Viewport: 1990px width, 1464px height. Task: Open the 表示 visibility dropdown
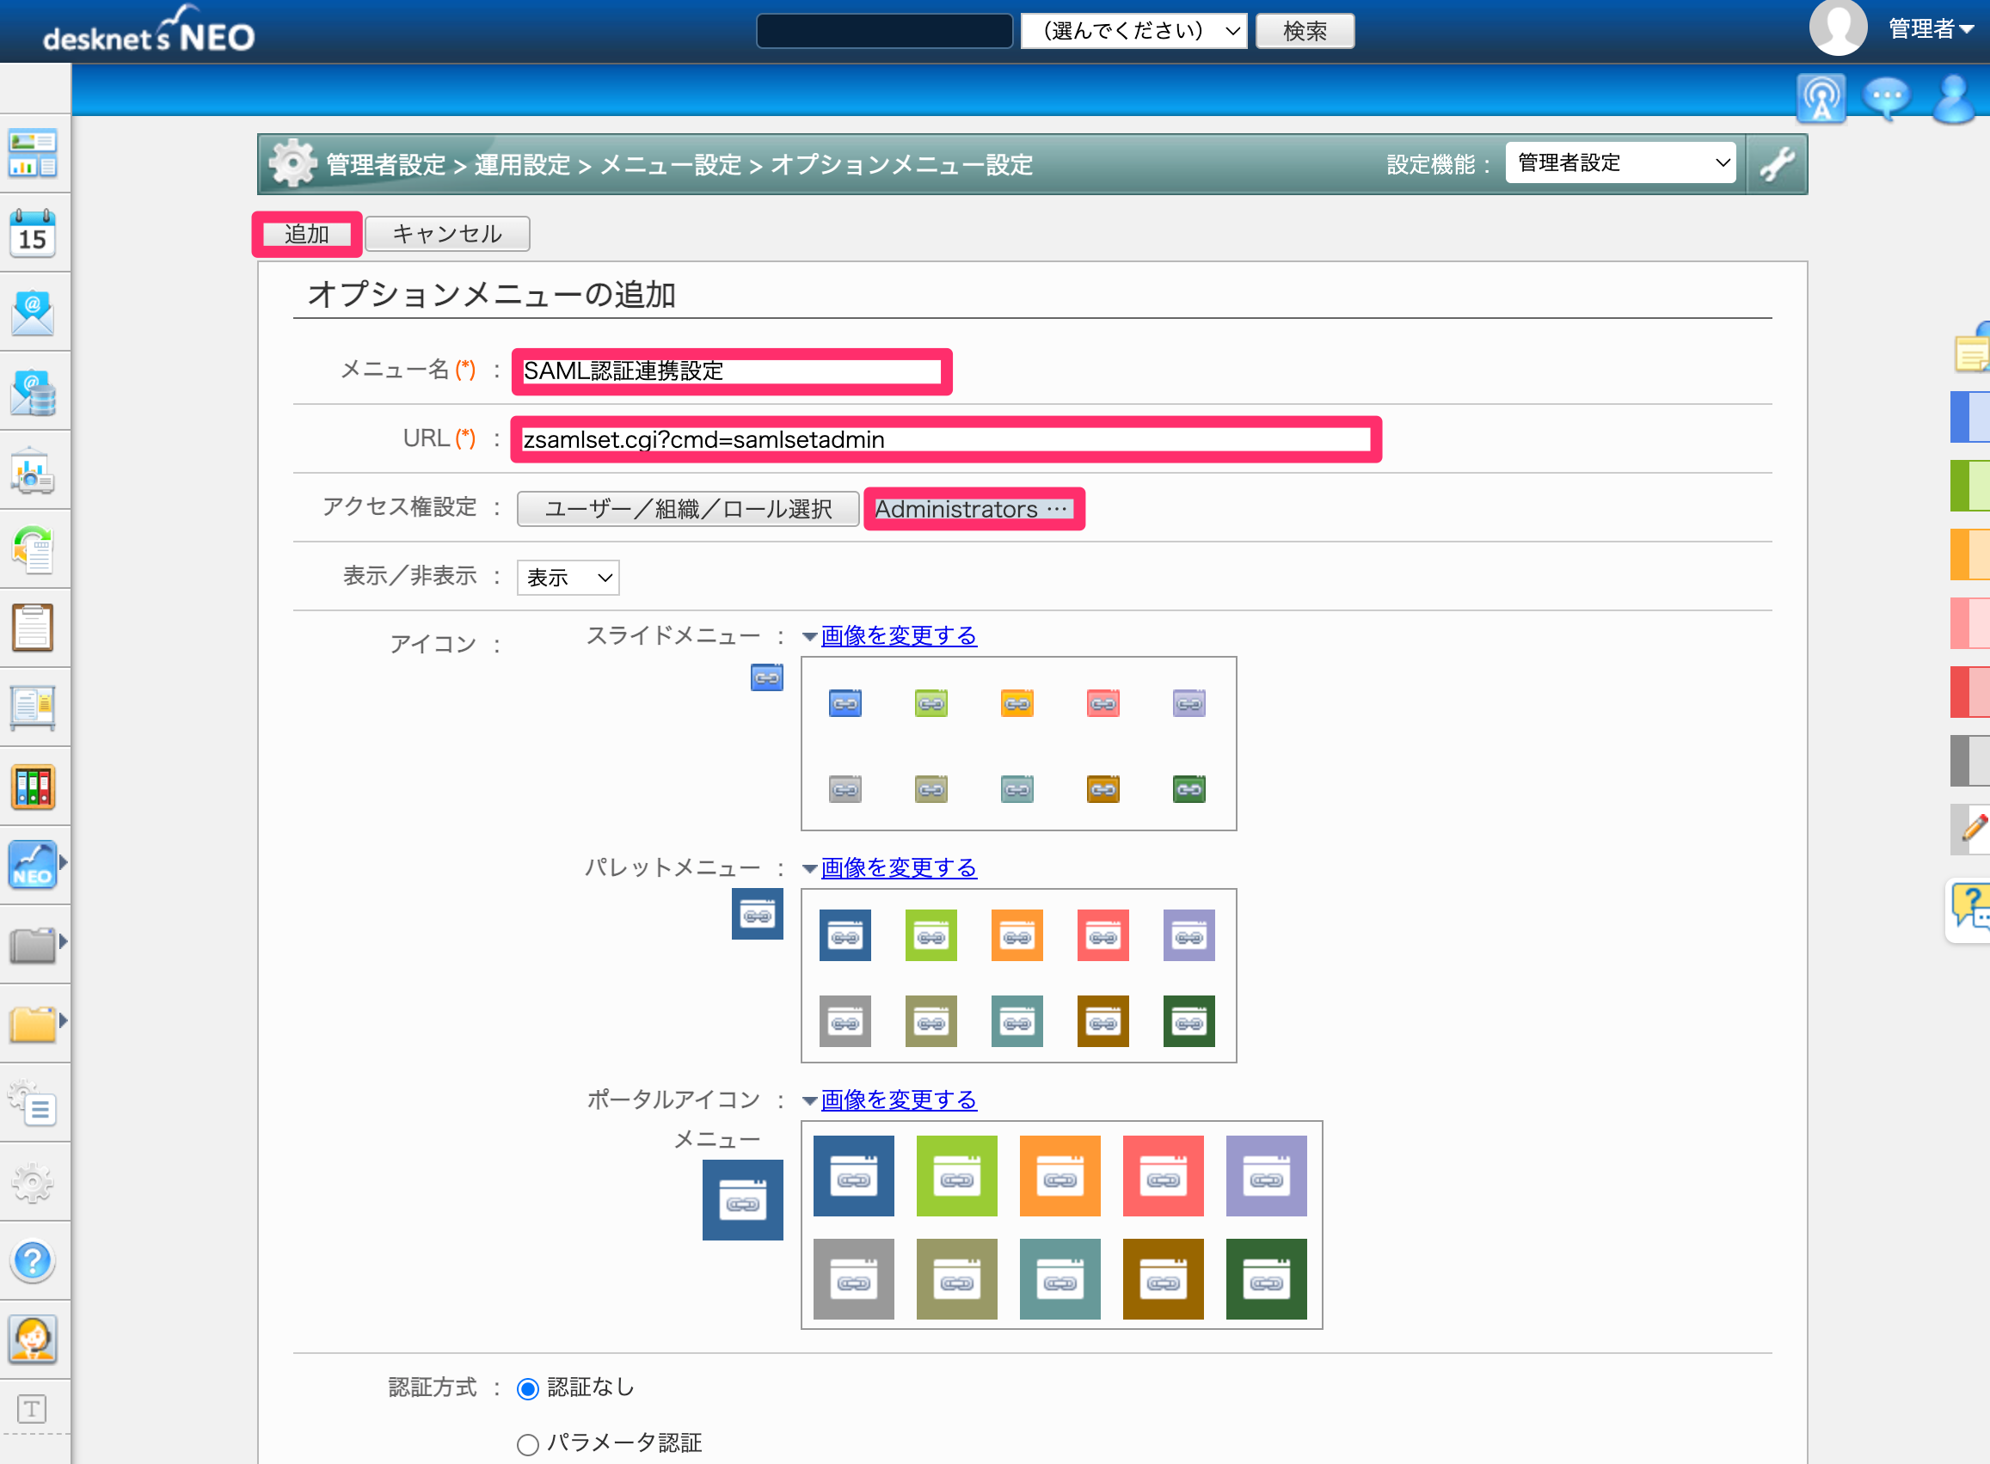(568, 578)
